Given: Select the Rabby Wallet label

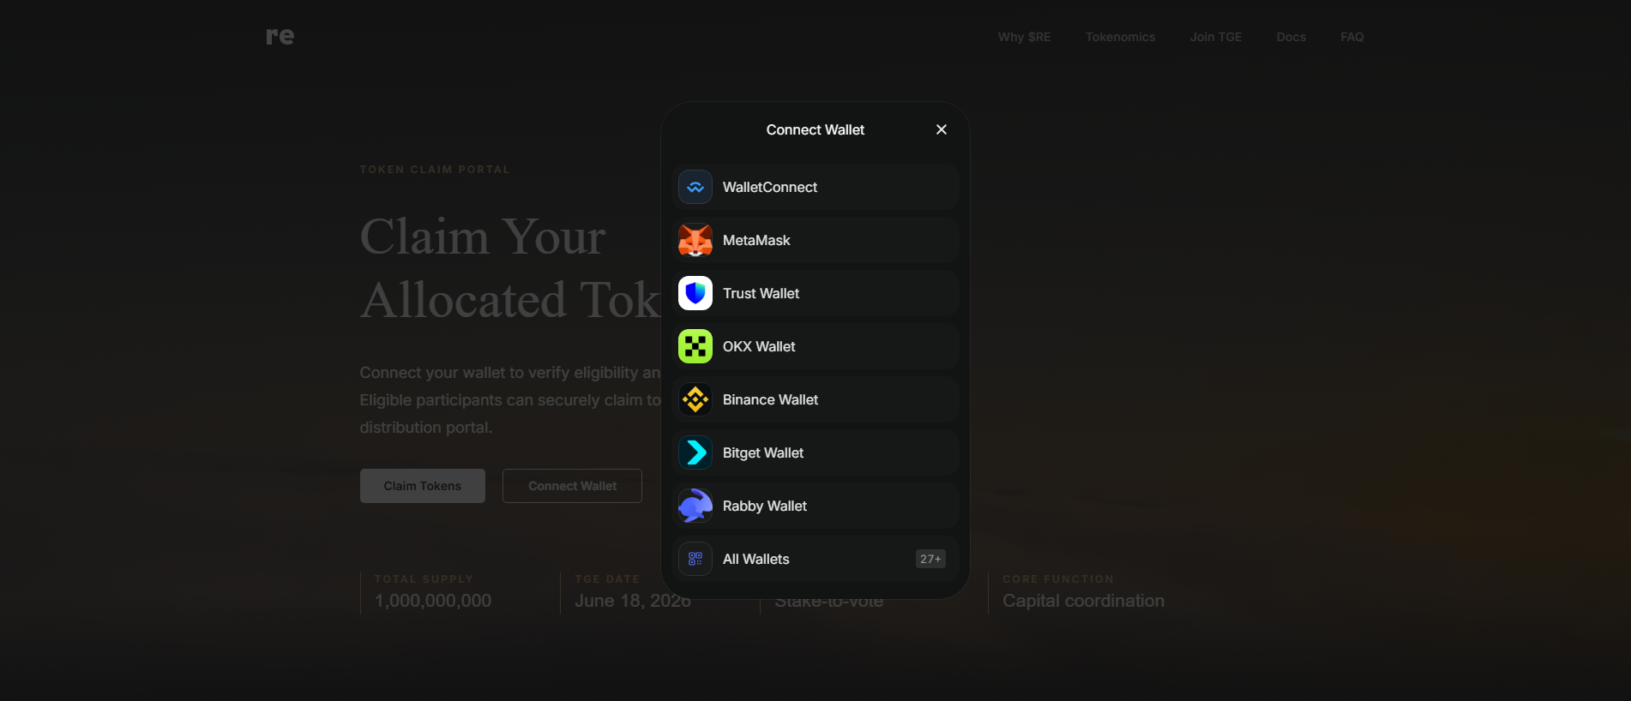Looking at the screenshot, I should click(765, 506).
